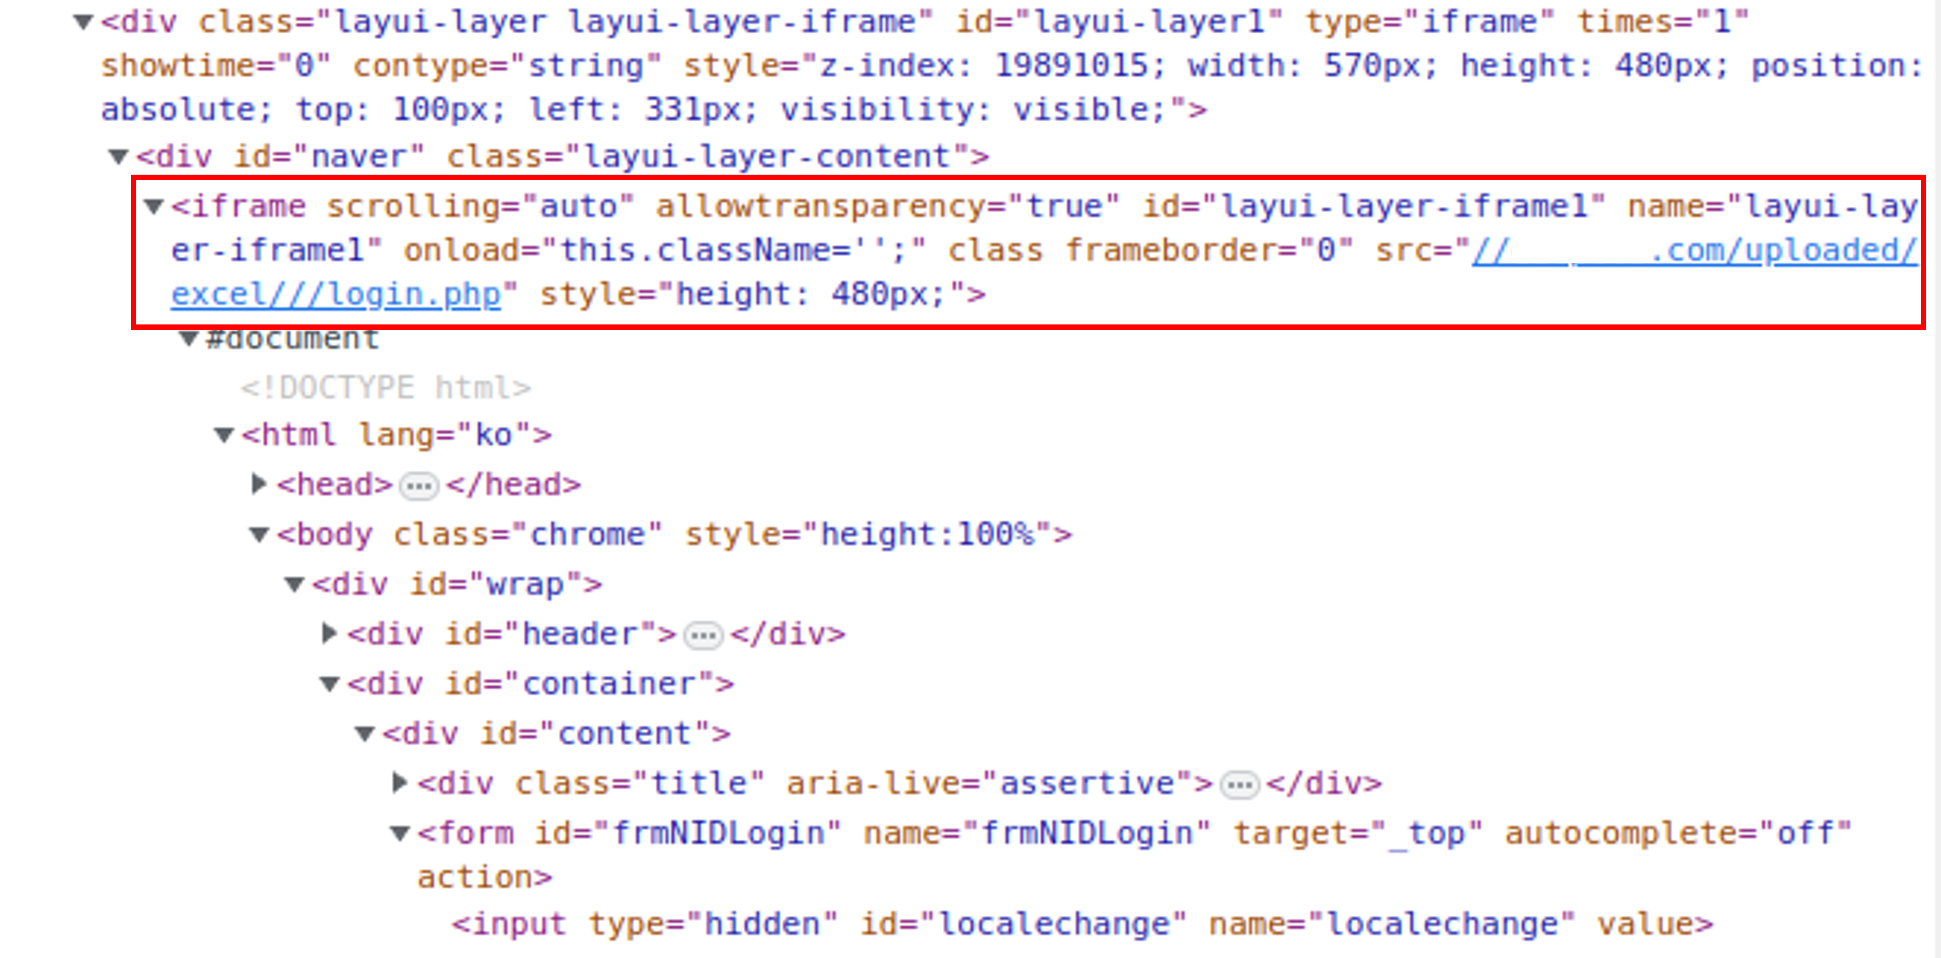The image size is (1941, 958).
Task: Collapse the form frmNIDLogin node
Action: (399, 834)
